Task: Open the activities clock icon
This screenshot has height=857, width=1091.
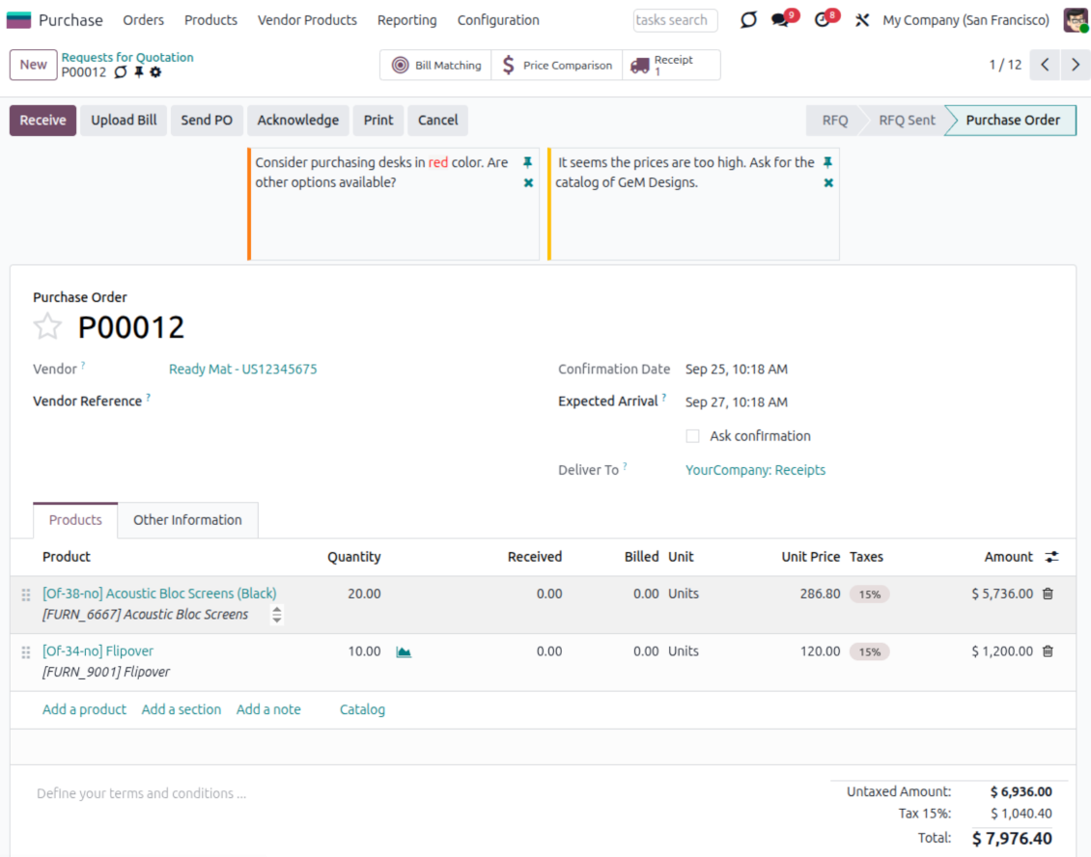Action: point(822,20)
